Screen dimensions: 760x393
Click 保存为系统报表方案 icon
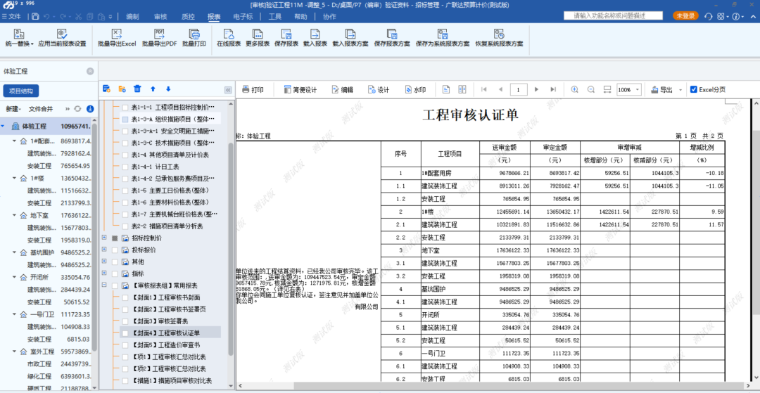pos(443,34)
